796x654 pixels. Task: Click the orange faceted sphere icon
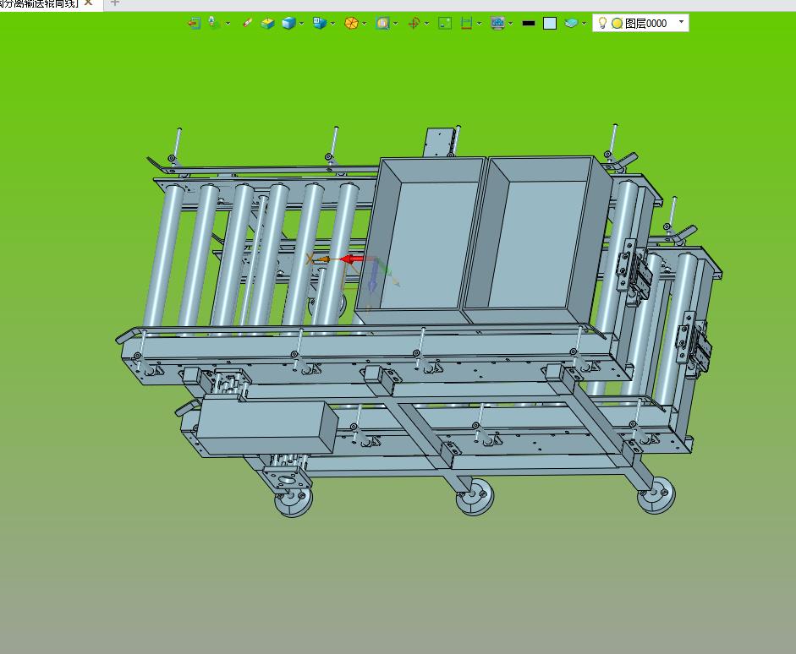(x=351, y=24)
